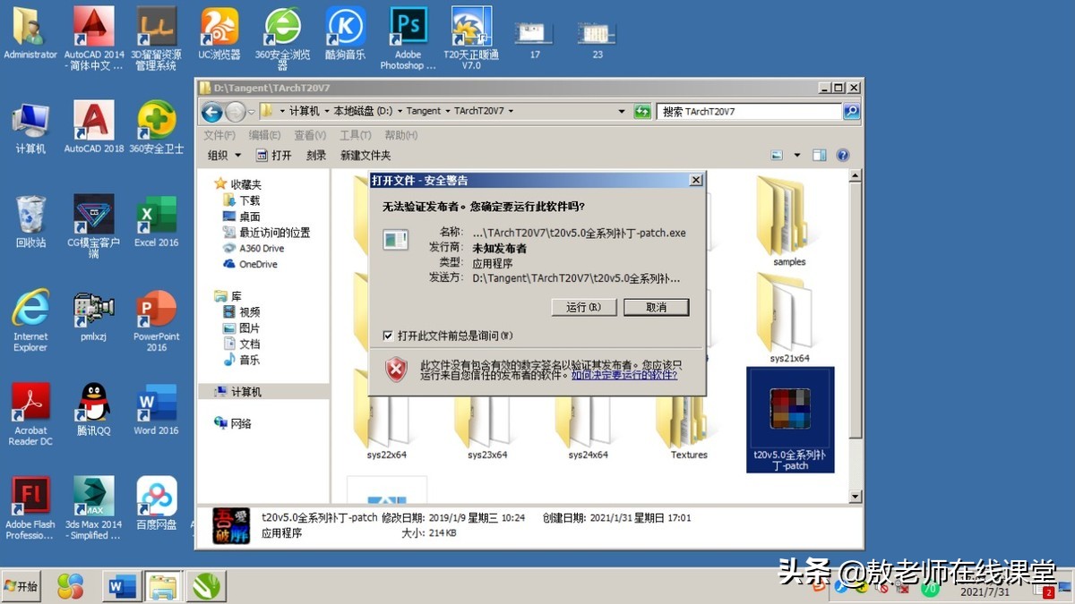Launch the 酷狗音乐 desktop icon
The width and height of the screenshot is (1075, 604).
pos(345,27)
